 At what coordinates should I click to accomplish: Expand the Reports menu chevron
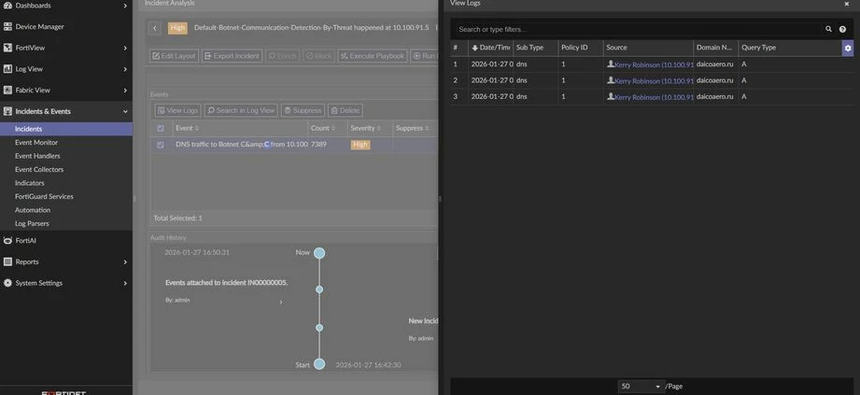[125, 261]
